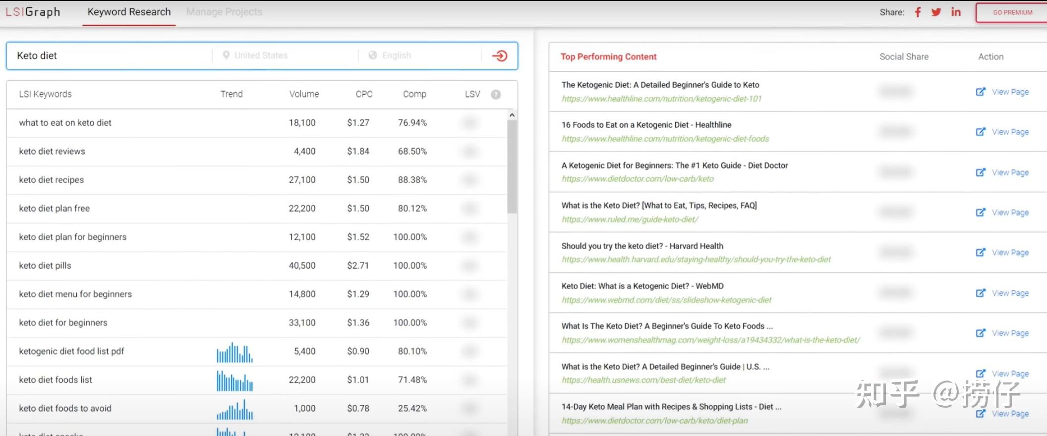Click globe language icon in search bar

(373, 55)
